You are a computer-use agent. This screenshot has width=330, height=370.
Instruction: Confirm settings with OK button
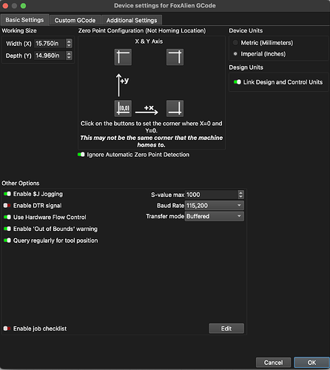pyautogui.click(x=312, y=363)
